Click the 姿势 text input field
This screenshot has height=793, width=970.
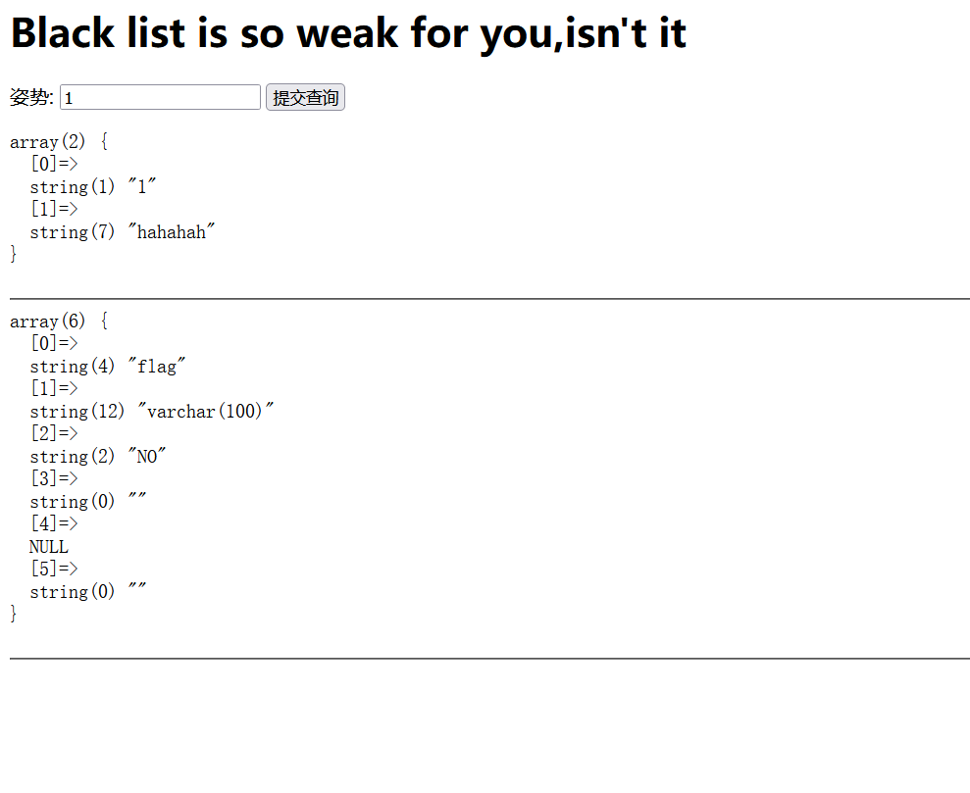click(160, 97)
